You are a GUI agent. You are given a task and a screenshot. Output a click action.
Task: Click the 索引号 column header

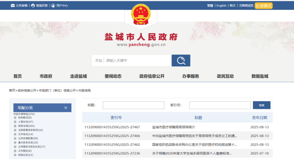(x=116, y=118)
